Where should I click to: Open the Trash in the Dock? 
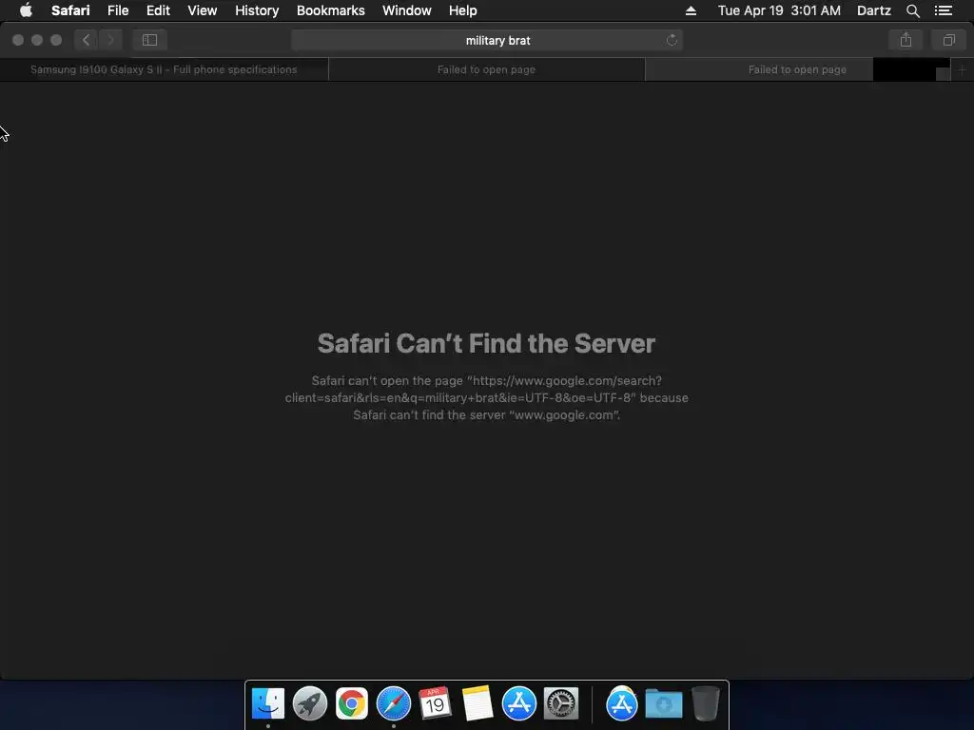click(x=706, y=704)
